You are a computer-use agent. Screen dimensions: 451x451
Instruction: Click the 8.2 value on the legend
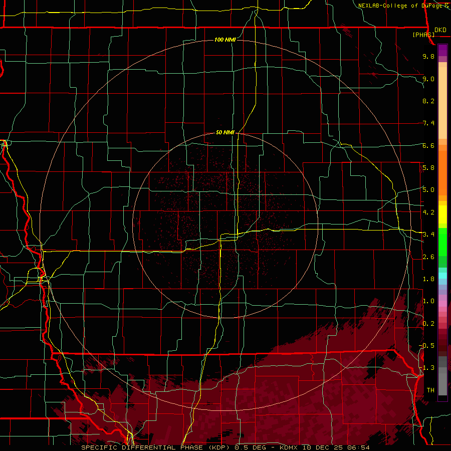pyautogui.click(x=428, y=101)
